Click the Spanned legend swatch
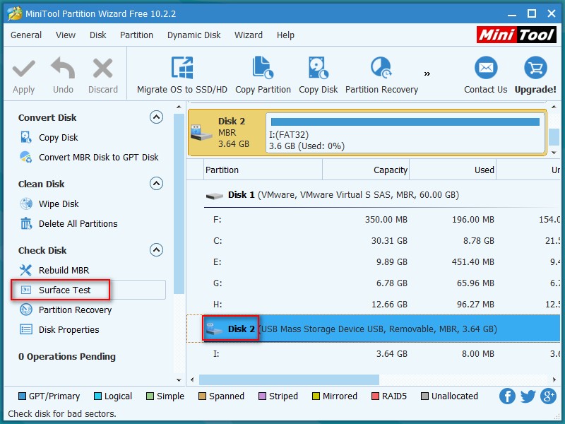The image size is (565, 424). [x=202, y=396]
